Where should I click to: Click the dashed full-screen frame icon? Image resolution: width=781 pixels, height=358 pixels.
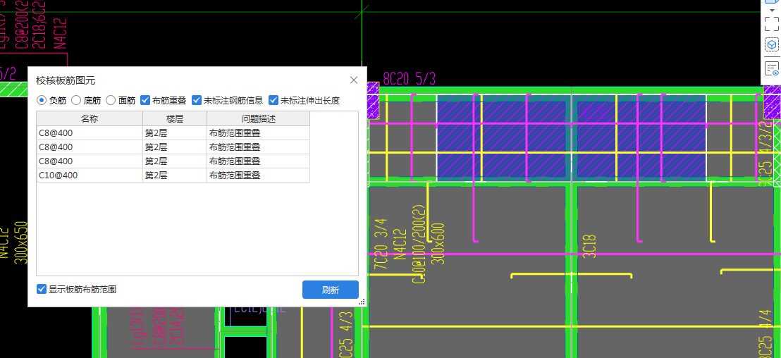pos(772,24)
